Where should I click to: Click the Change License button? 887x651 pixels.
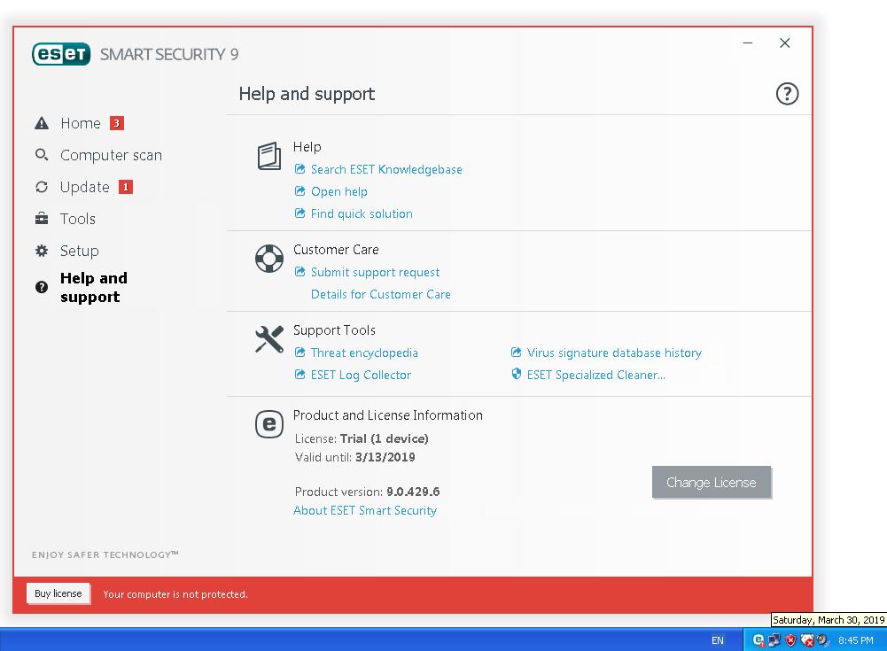pos(711,483)
